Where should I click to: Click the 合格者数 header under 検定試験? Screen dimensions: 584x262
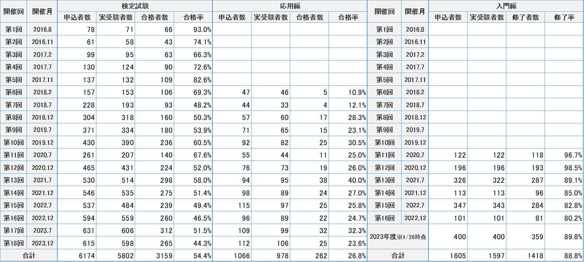[154, 17]
